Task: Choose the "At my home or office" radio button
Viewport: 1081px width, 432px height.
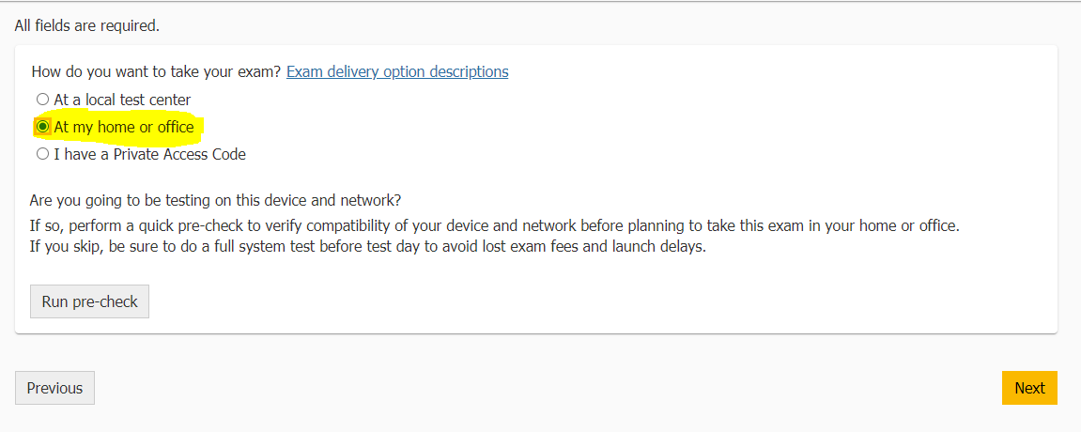Action: point(43,127)
